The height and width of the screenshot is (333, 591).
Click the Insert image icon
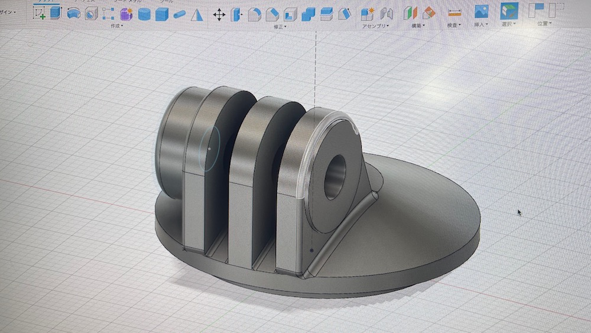pos(482,11)
